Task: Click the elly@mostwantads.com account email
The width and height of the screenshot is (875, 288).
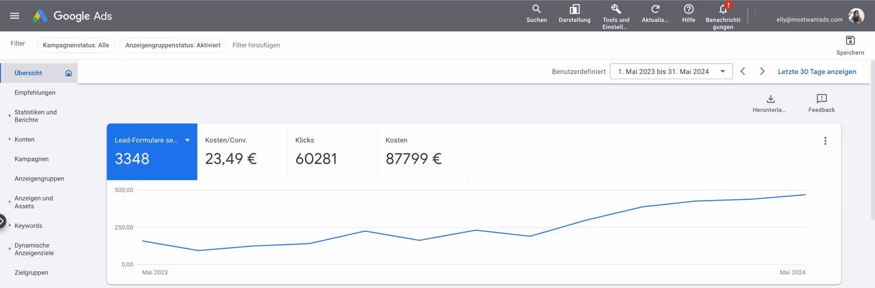Action: pos(809,20)
